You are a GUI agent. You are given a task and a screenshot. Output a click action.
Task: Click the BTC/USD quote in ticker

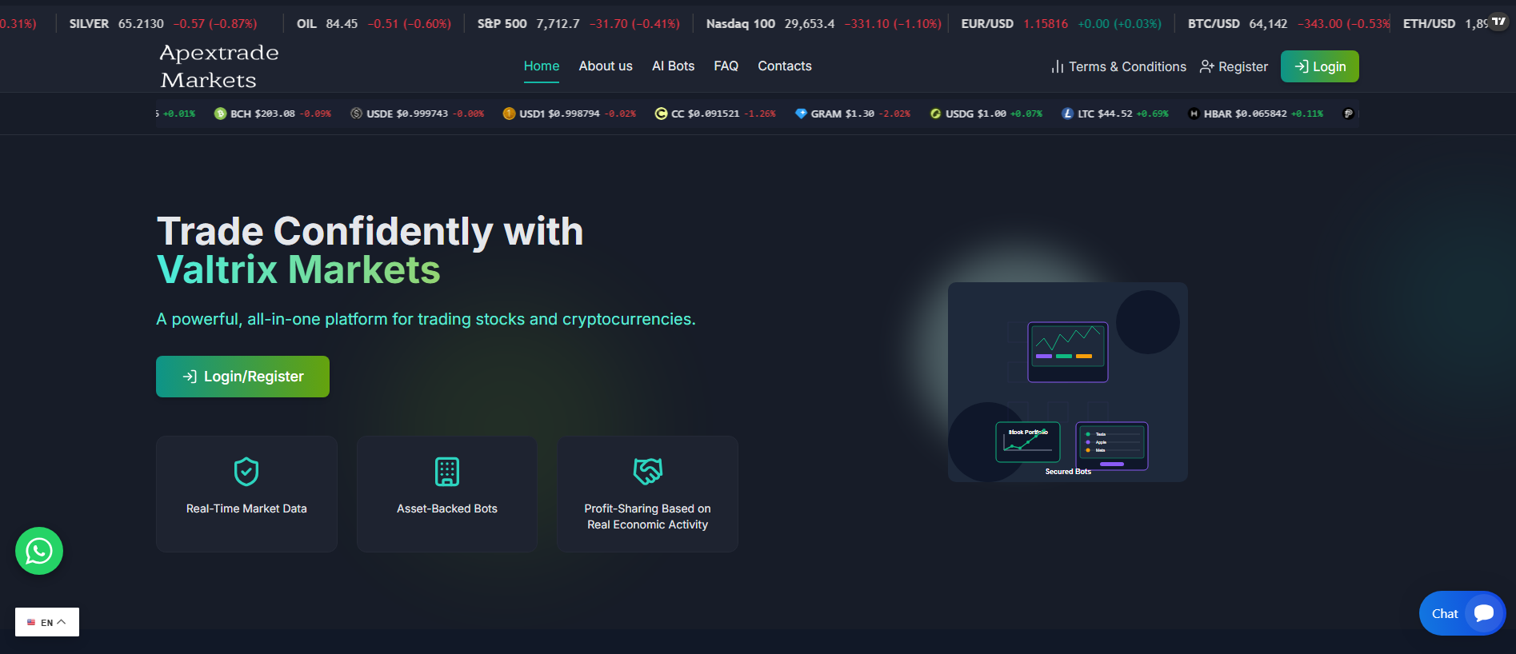pos(1289,24)
